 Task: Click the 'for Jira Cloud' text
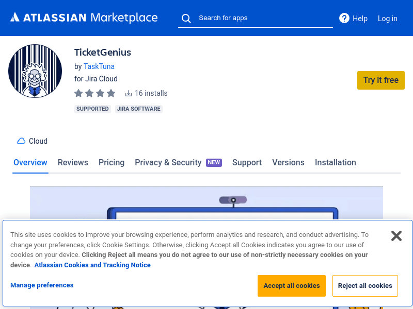(96, 79)
